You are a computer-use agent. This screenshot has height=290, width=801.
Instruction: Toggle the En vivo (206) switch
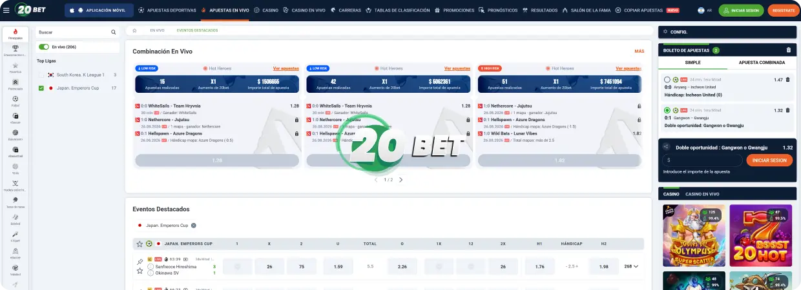coord(44,47)
